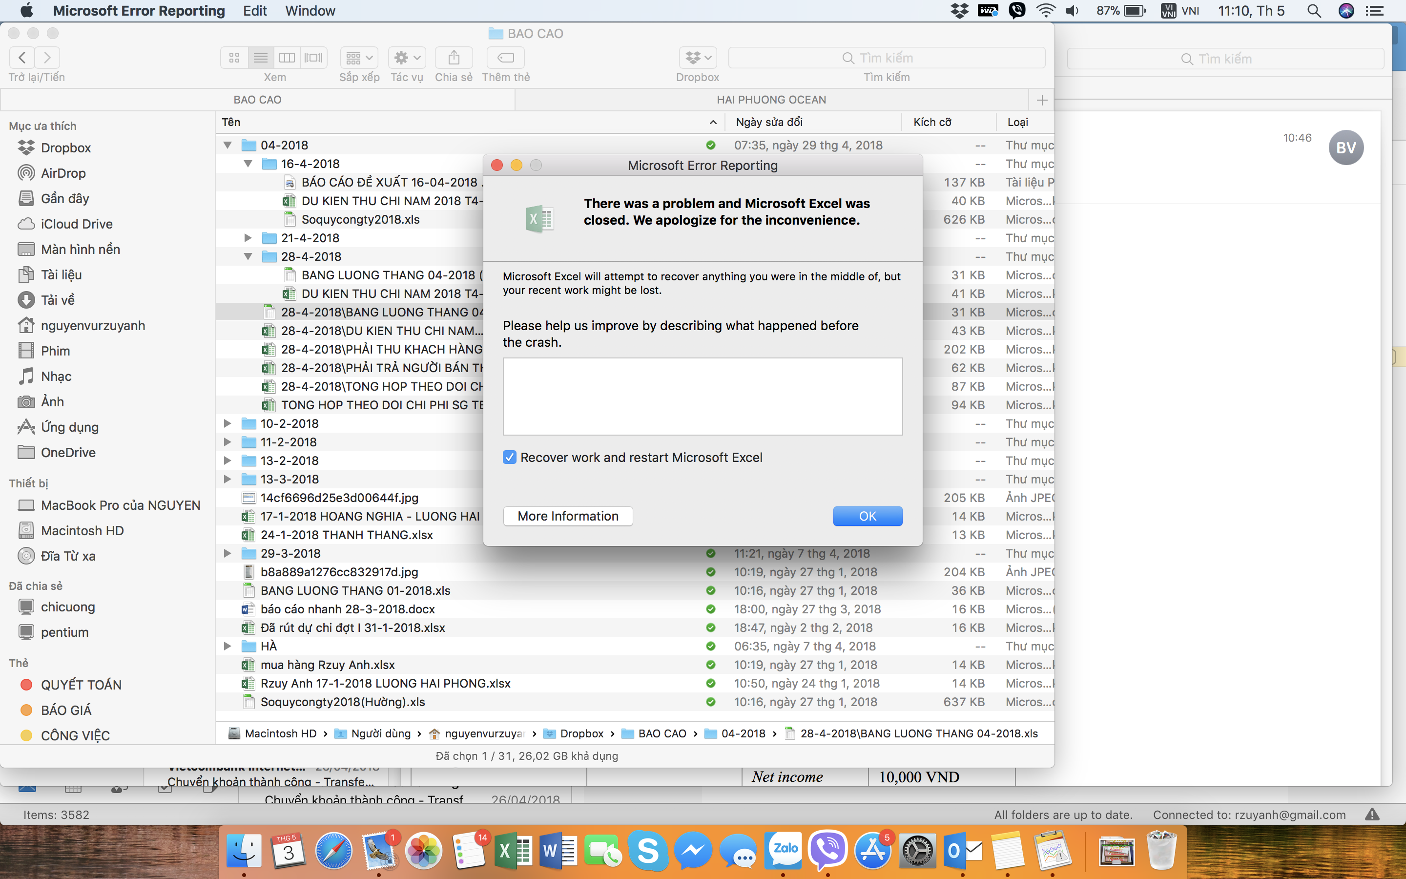Click the Add Tags toolbar icon
1406x879 pixels.
(505, 58)
